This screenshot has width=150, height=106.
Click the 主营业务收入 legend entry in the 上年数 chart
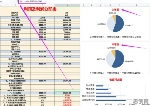(x=97, y=37)
